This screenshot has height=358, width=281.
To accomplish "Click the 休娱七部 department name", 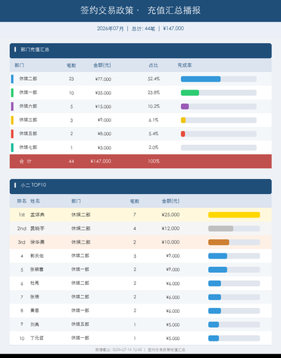I will pos(28,147).
